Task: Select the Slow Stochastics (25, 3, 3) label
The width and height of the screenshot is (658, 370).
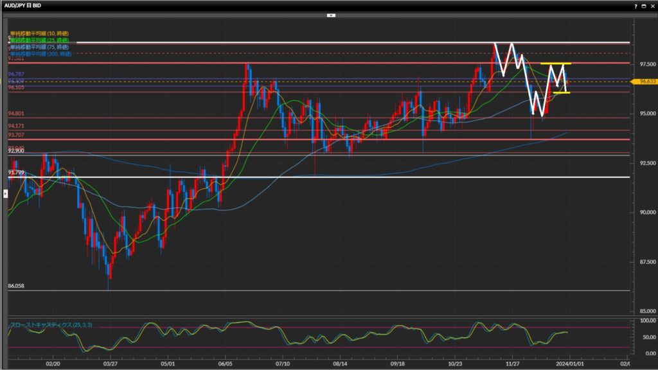Action: [x=51, y=325]
